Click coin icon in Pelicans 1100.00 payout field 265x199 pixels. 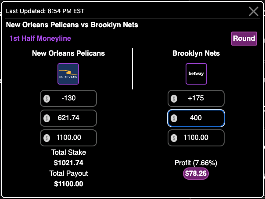click(47, 138)
